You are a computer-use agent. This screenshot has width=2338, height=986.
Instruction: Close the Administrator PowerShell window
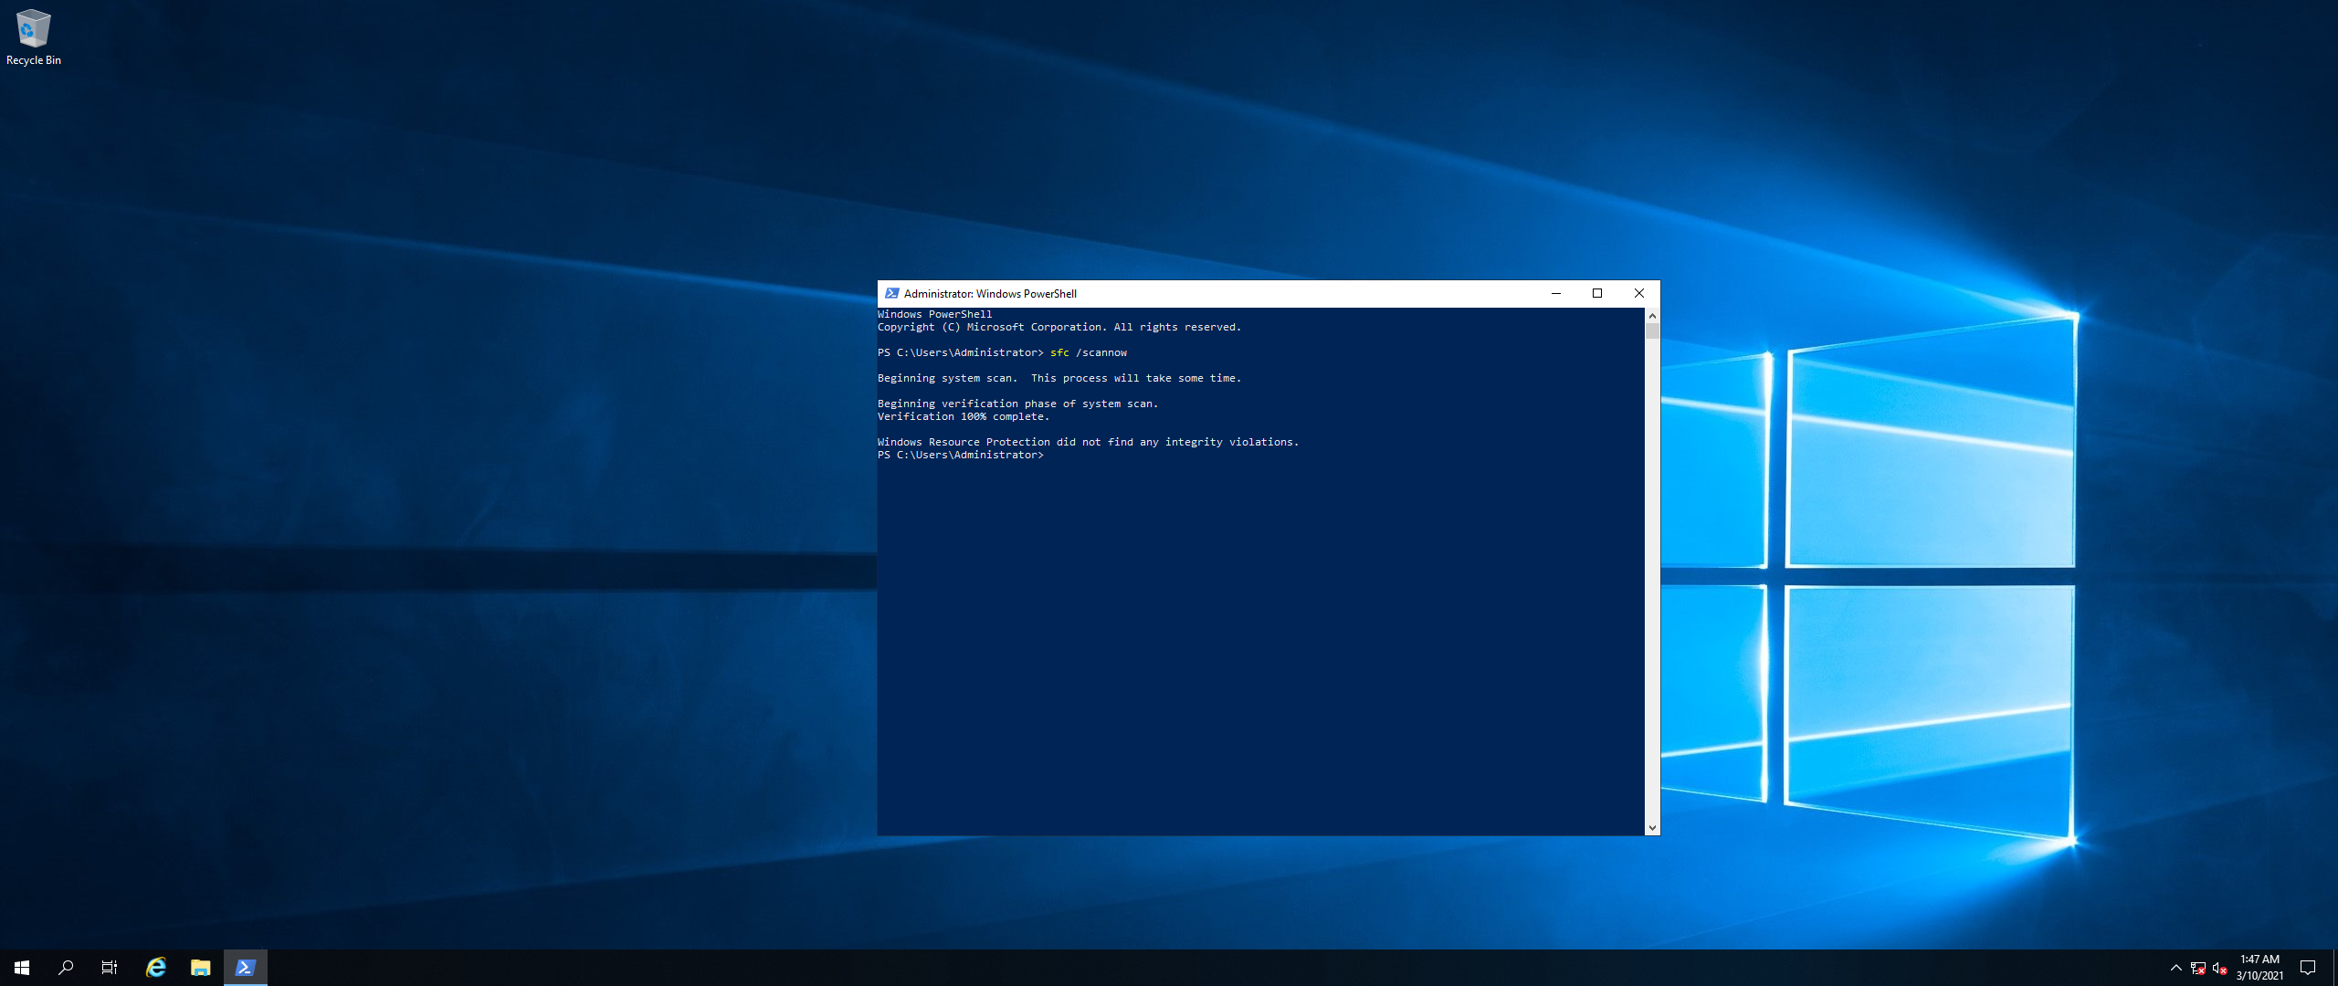tap(1639, 293)
